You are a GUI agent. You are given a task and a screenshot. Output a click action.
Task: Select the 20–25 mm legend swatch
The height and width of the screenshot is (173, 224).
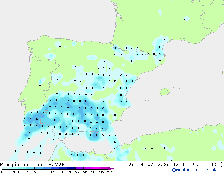tap(63, 168)
